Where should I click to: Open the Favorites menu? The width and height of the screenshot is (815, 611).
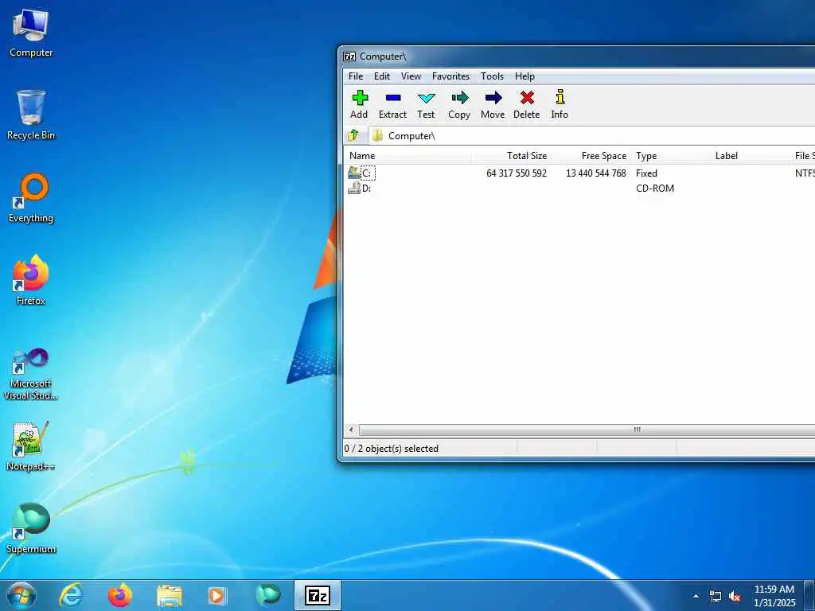[450, 76]
